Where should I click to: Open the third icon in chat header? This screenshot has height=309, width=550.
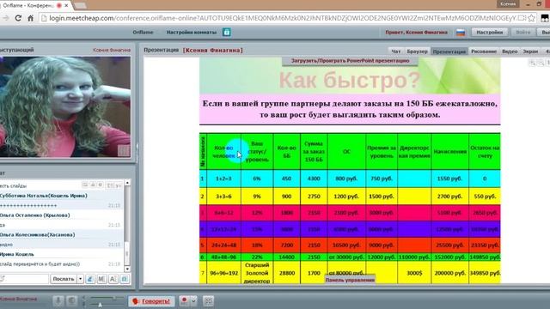[101, 185]
